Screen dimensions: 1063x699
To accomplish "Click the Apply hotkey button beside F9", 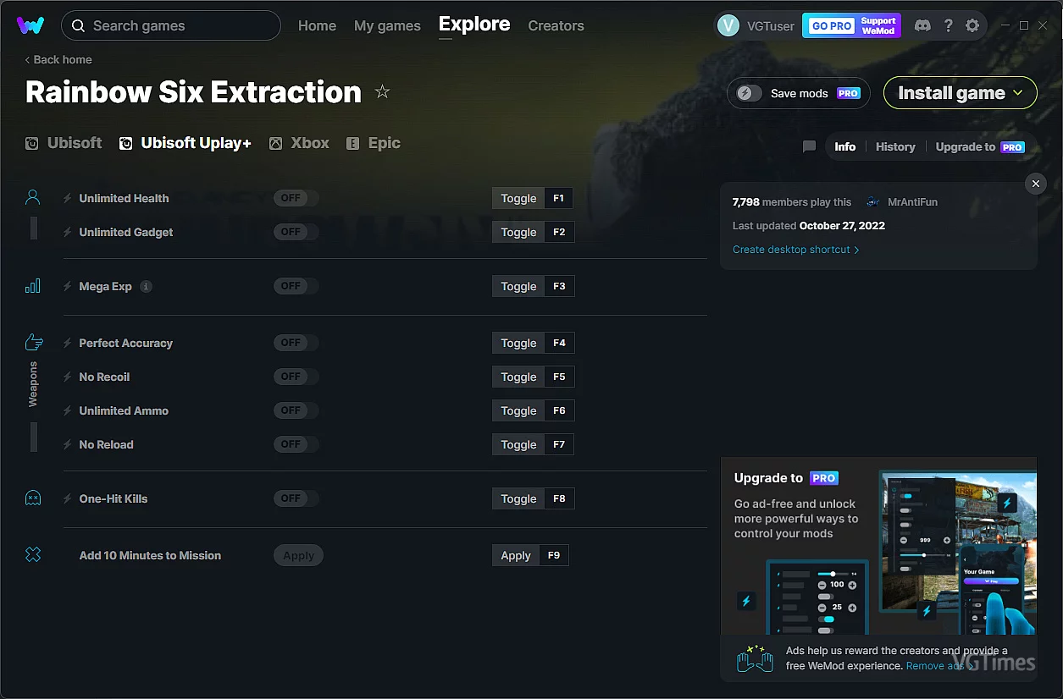I will click(516, 555).
